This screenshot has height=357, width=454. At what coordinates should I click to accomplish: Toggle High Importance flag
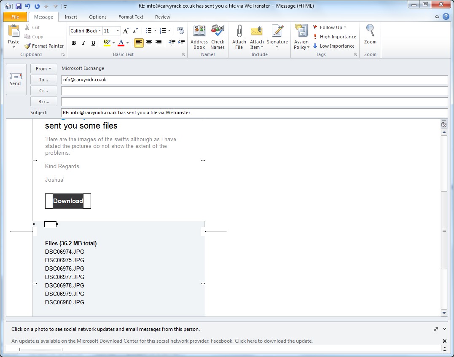click(335, 37)
